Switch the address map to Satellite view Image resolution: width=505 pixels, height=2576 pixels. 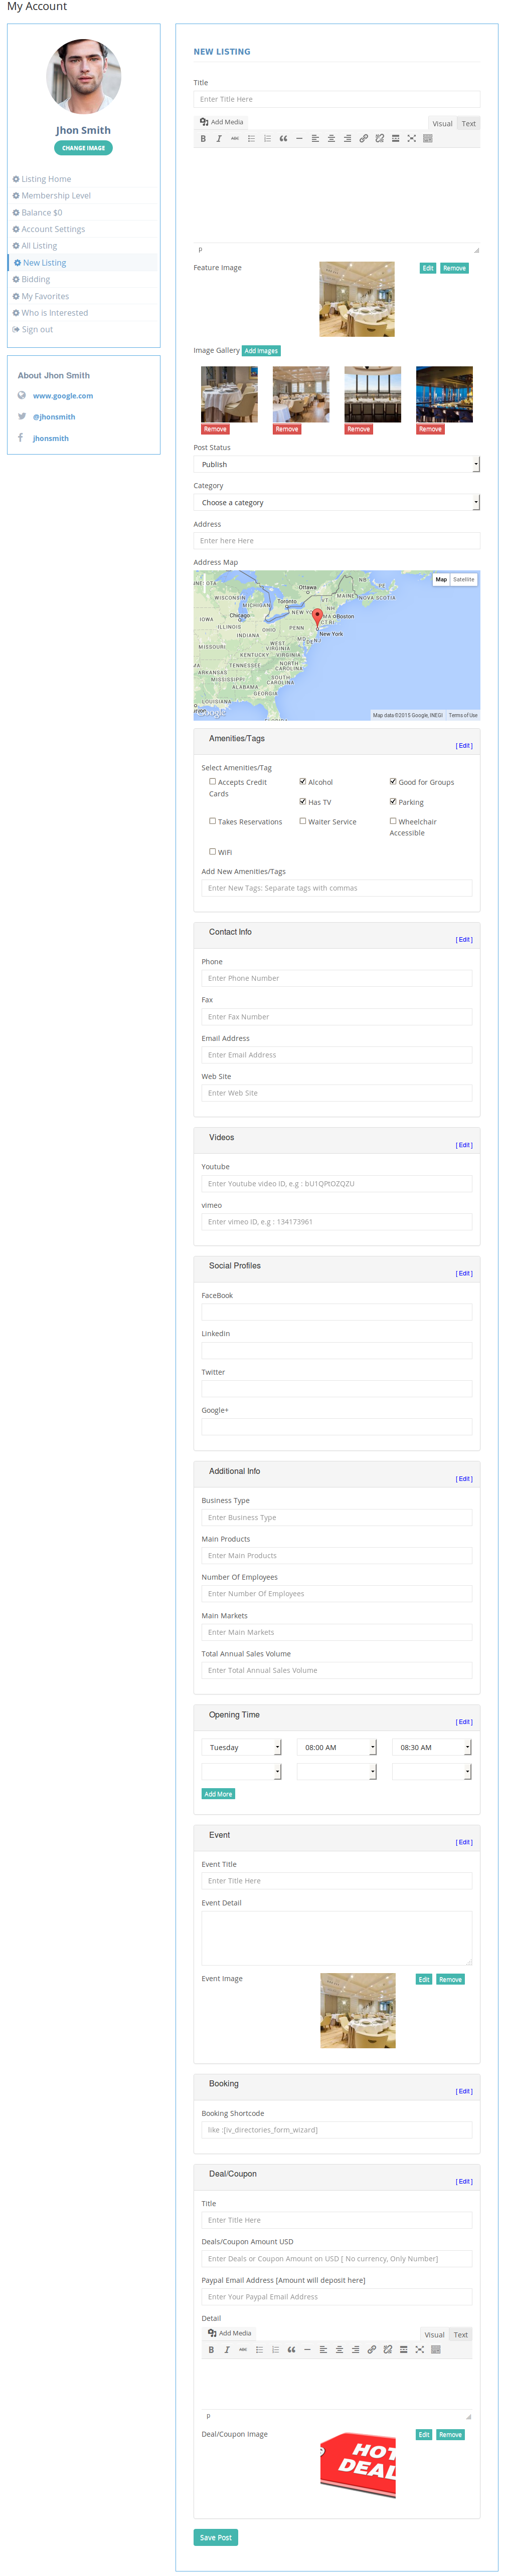[463, 579]
